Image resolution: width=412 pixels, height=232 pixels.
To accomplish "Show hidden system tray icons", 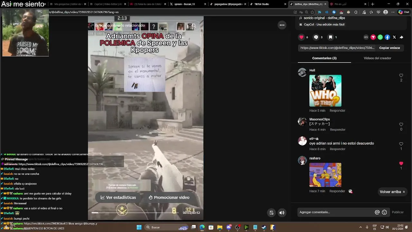I will pyautogui.click(x=360, y=227).
